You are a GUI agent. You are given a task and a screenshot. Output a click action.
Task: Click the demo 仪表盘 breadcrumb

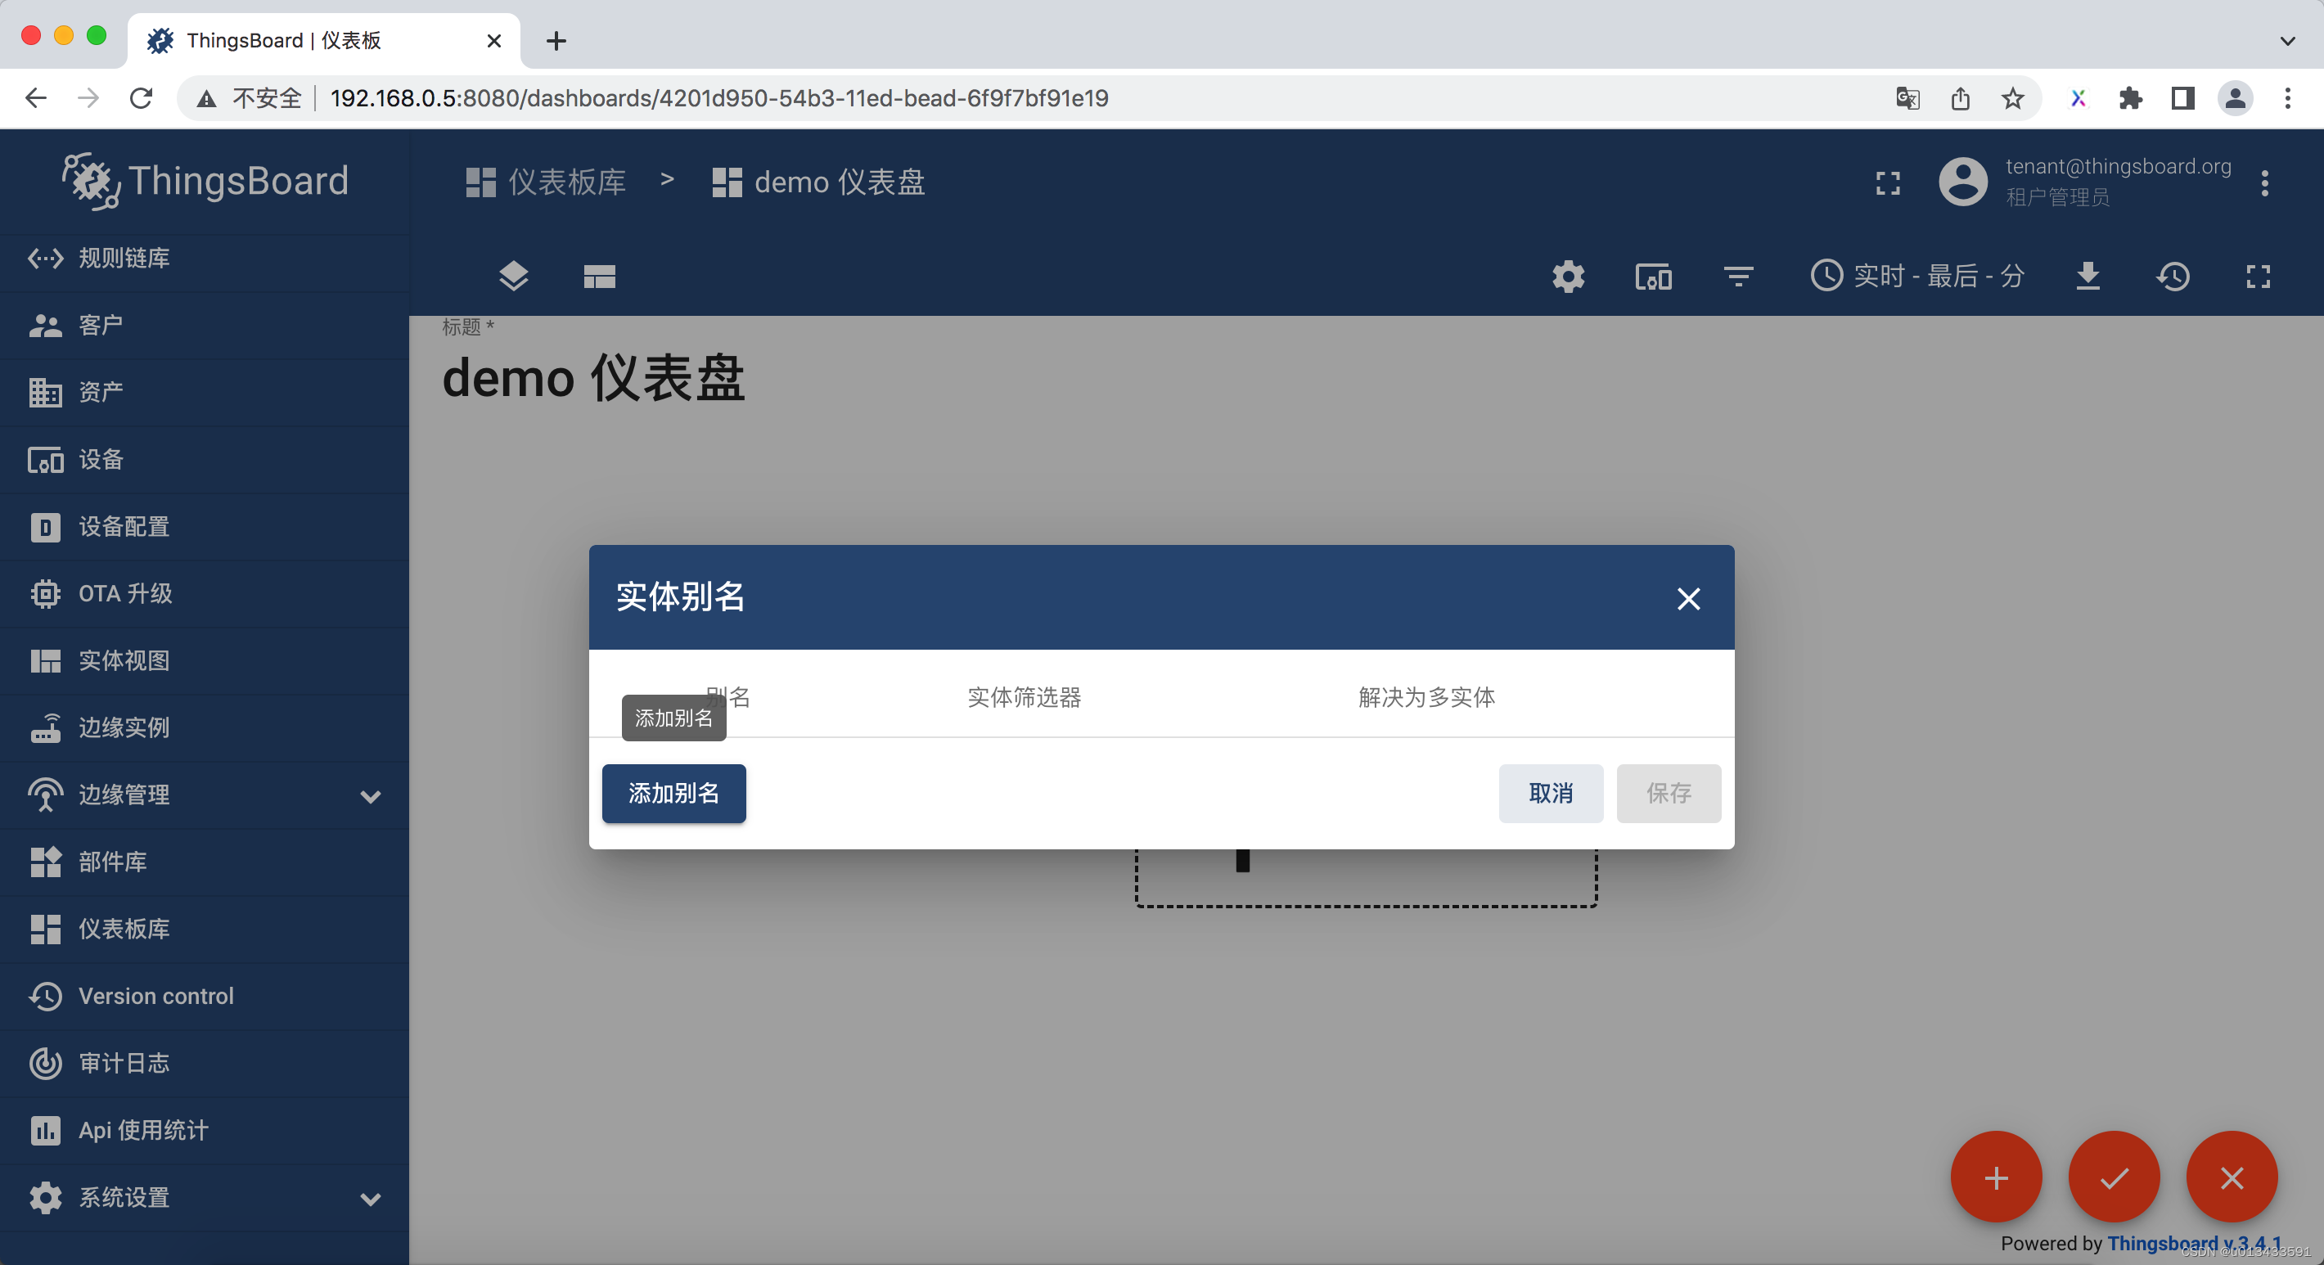(818, 182)
